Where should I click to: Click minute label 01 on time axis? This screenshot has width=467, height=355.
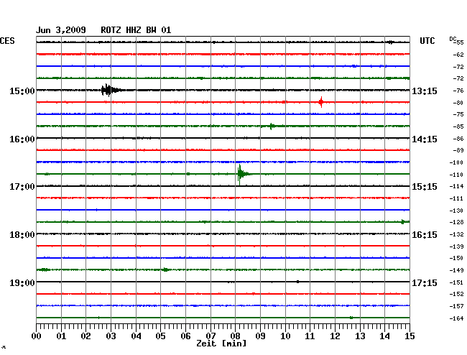point(61,336)
